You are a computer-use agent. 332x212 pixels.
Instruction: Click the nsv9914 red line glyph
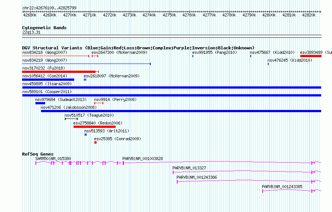(99, 103)
